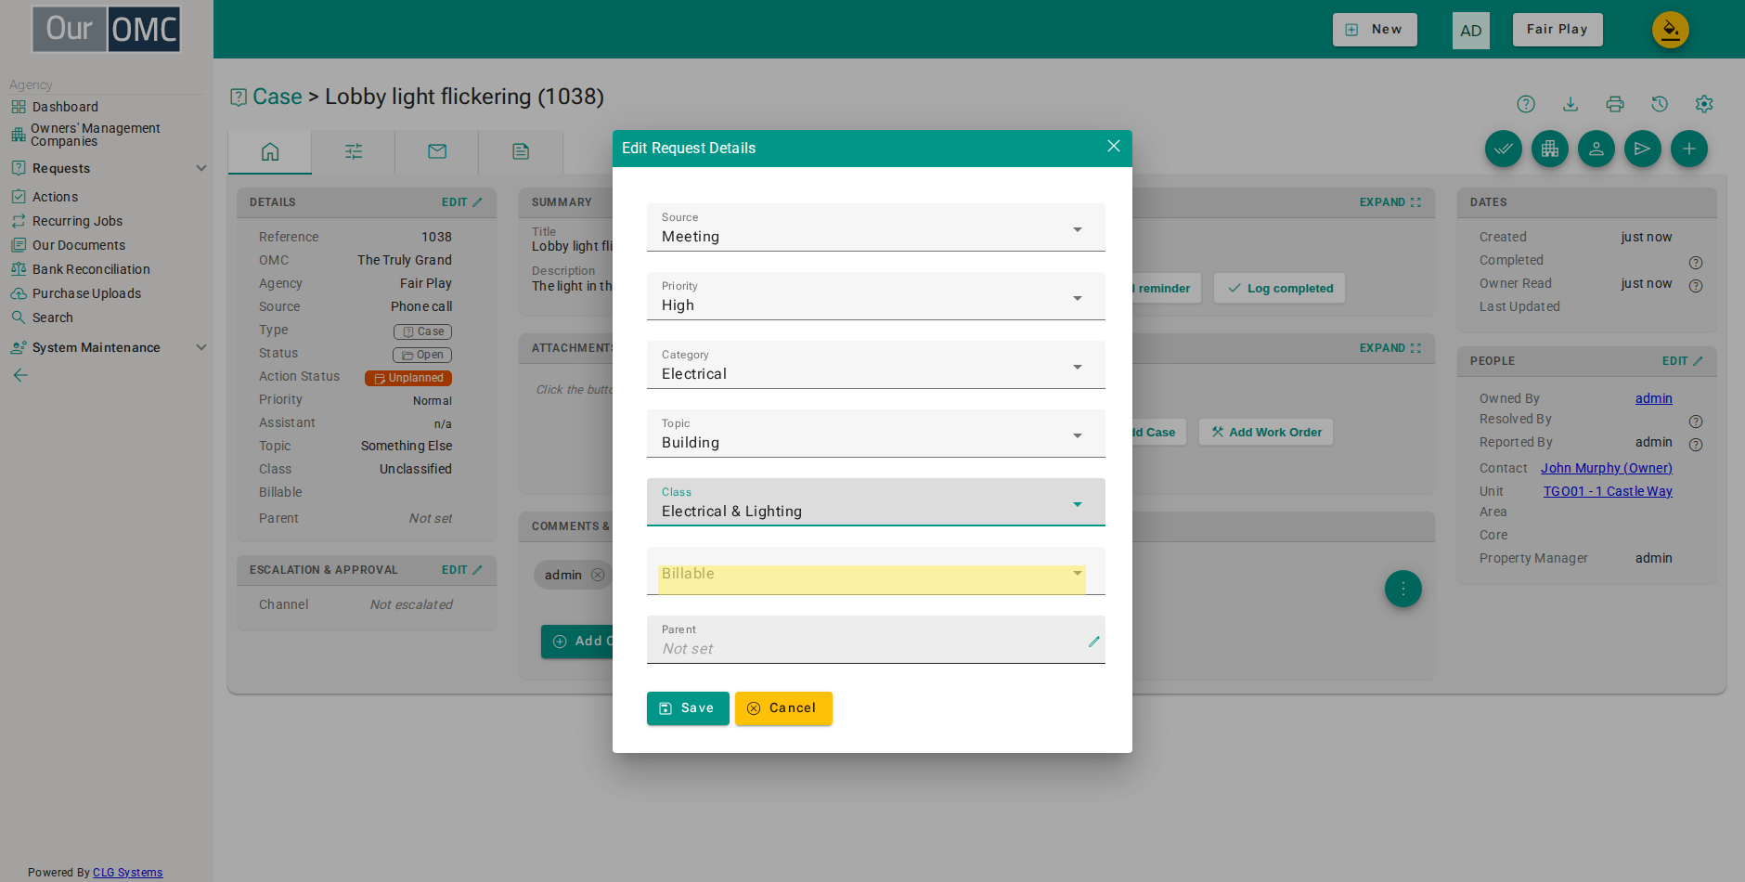Viewport: 1745px width, 882px height.
Task: Open the Category dropdown showing Electrical
Action: [875, 365]
